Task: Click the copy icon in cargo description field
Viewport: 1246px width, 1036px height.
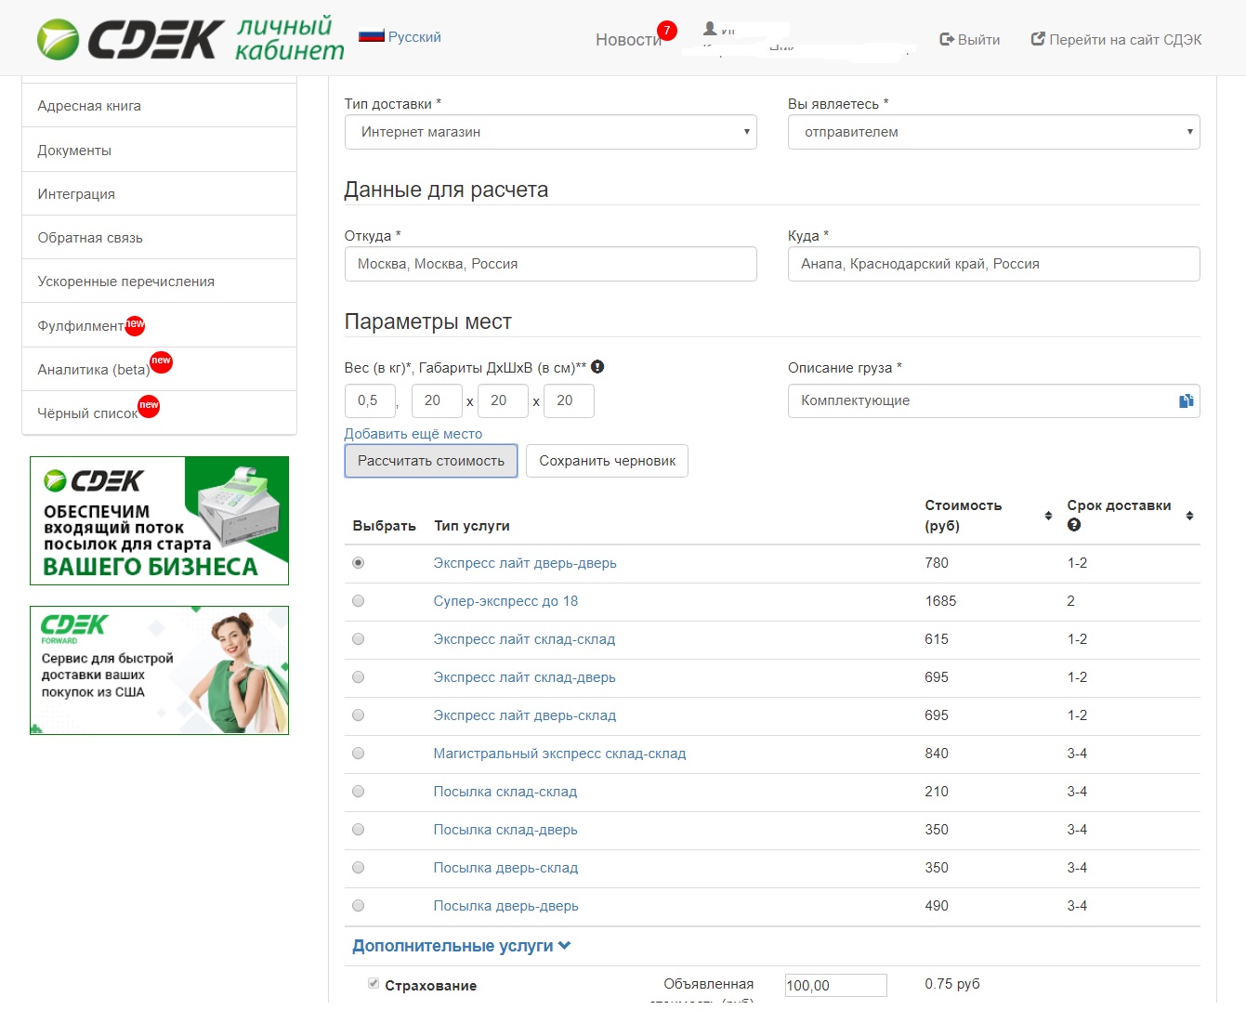Action: 1186,401
